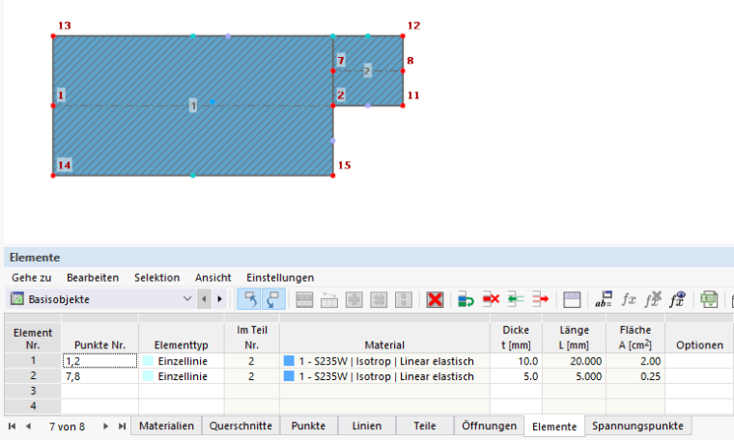Open the Selektion menu

[x=156, y=278]
